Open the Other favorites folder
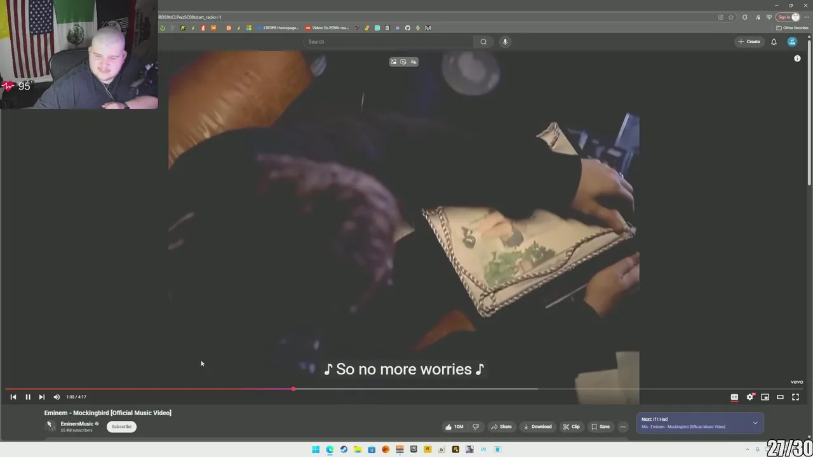The image size is (813, 457). 792,28
